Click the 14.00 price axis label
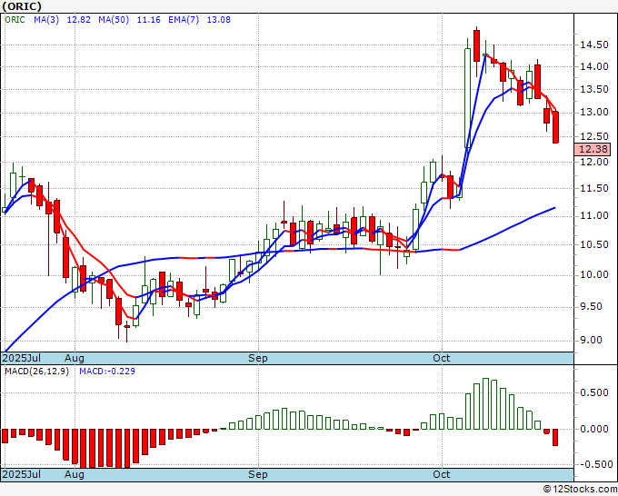The width and height of the screenshot is (618, 496). tap(594, 66)
